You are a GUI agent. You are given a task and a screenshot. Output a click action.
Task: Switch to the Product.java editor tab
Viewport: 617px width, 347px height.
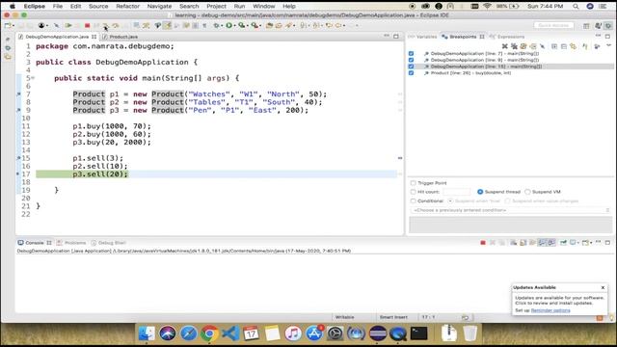coord(123,37)
